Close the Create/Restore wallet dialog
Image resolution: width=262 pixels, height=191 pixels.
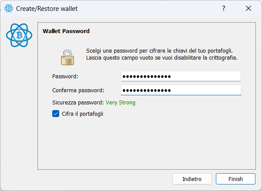[249, 8]
